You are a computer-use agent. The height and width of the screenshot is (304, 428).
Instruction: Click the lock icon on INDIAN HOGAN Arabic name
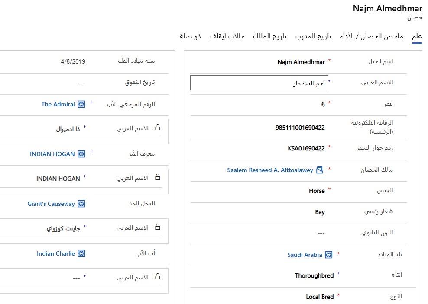(x=158, y=178)
